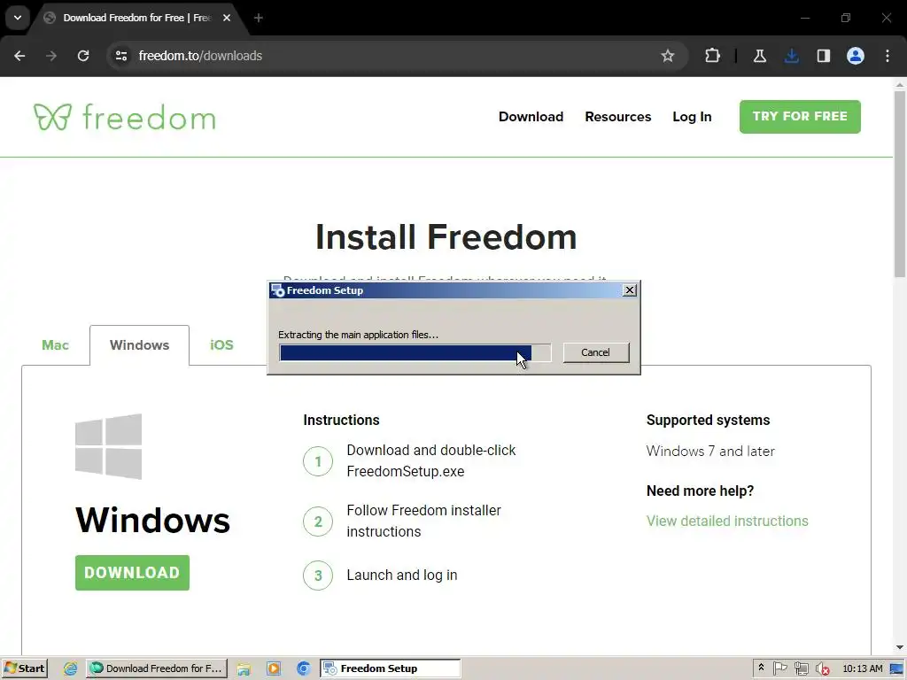Click the grey Windows logo image
Viewport: 907px width, 680px height.
point(108,446)
